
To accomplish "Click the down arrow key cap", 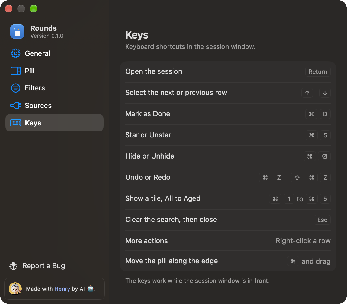I will [x=325, y=93].
